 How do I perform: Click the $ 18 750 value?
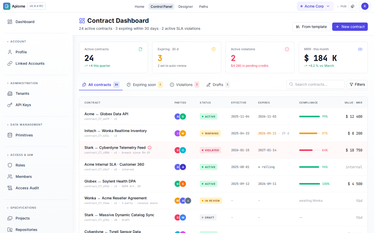tap(354, 150)
